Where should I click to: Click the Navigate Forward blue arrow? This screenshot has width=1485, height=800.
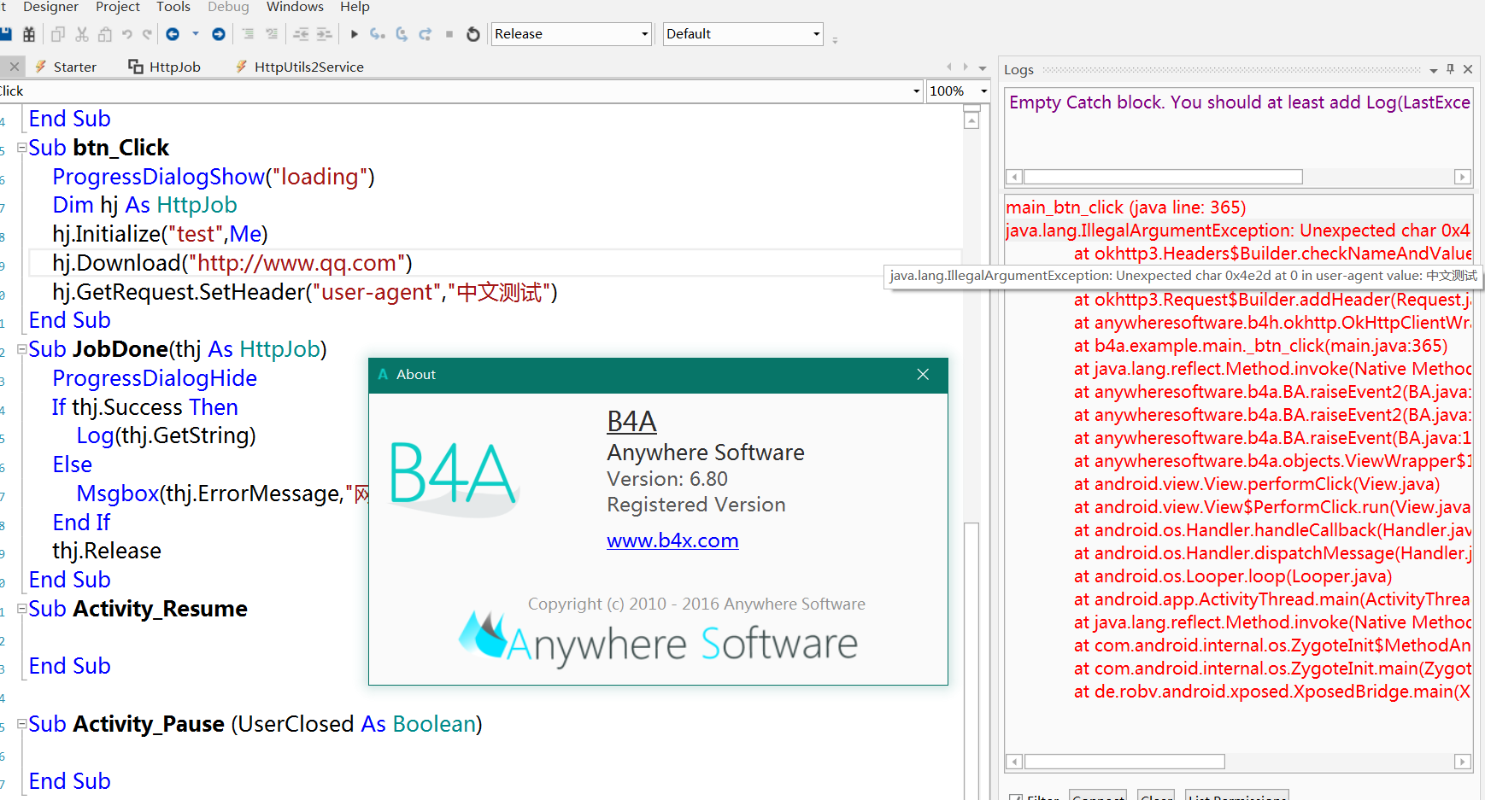tap(219, 34)
